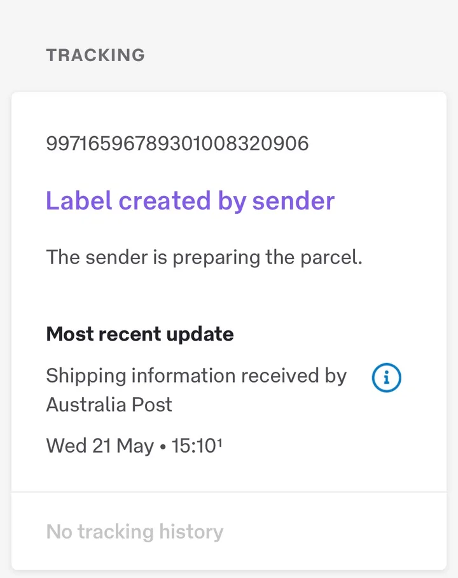Click the word Label in status heading
This screenshot has height=578, width=458.
point(79,201)
